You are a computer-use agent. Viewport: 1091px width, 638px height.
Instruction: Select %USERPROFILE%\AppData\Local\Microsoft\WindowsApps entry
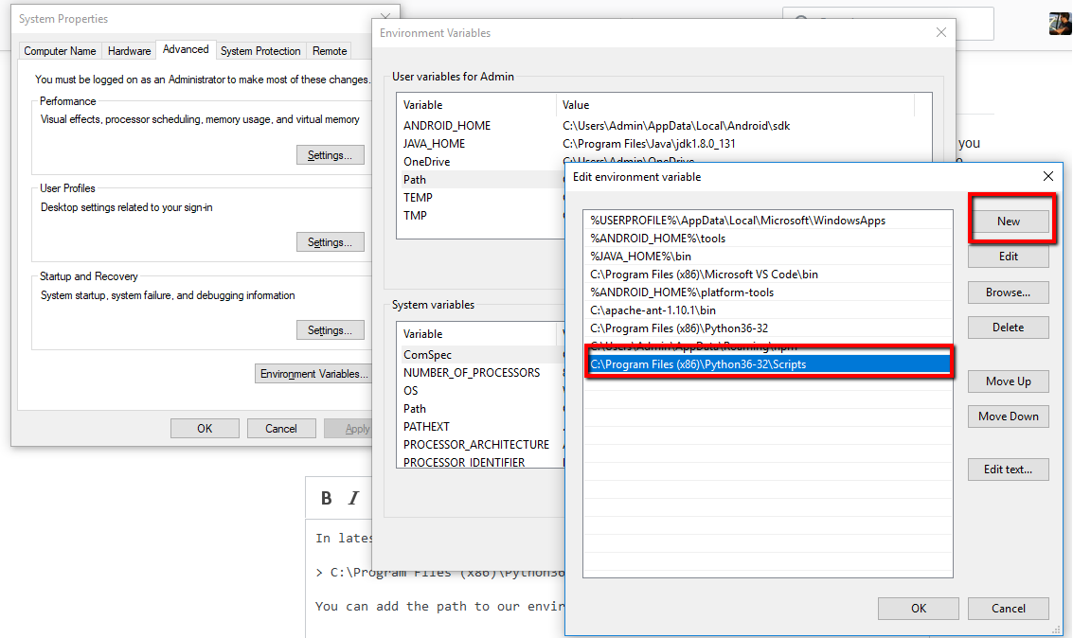tap(768, 221)
